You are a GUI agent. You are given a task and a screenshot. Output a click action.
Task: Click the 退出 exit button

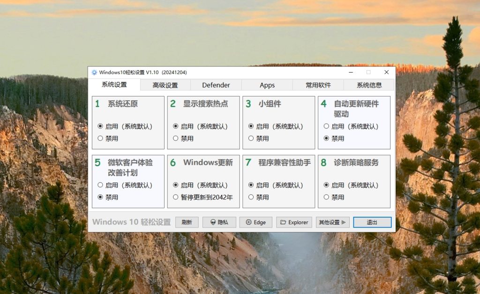[372, 222]
